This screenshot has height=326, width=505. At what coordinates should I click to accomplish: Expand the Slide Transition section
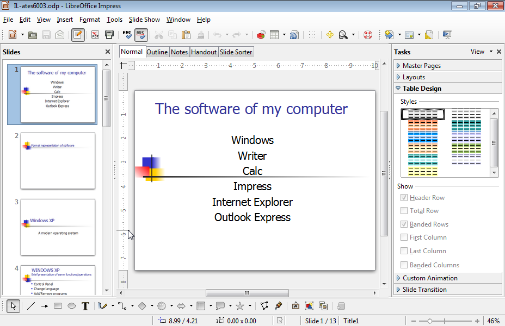[x=448, y=290]
